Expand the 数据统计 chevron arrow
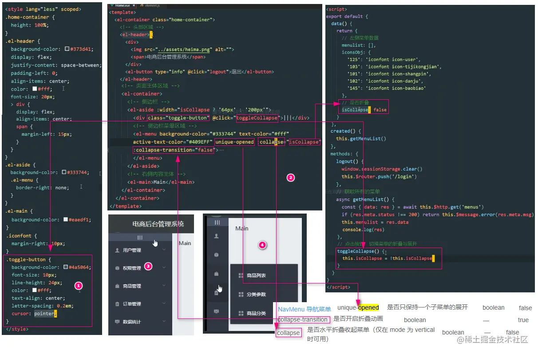The width and height of the screenshot is (538, 354). tap(164, 322)
